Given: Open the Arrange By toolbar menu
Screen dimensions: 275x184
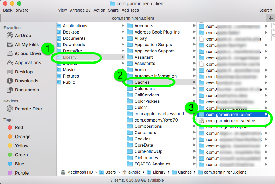Looking at the screenshot, I should pos(80,10).
